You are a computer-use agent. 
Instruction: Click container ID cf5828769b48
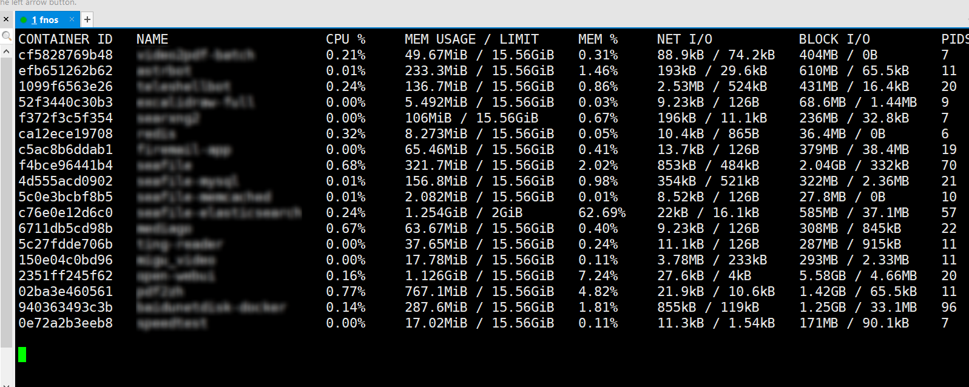pos(66,55)
